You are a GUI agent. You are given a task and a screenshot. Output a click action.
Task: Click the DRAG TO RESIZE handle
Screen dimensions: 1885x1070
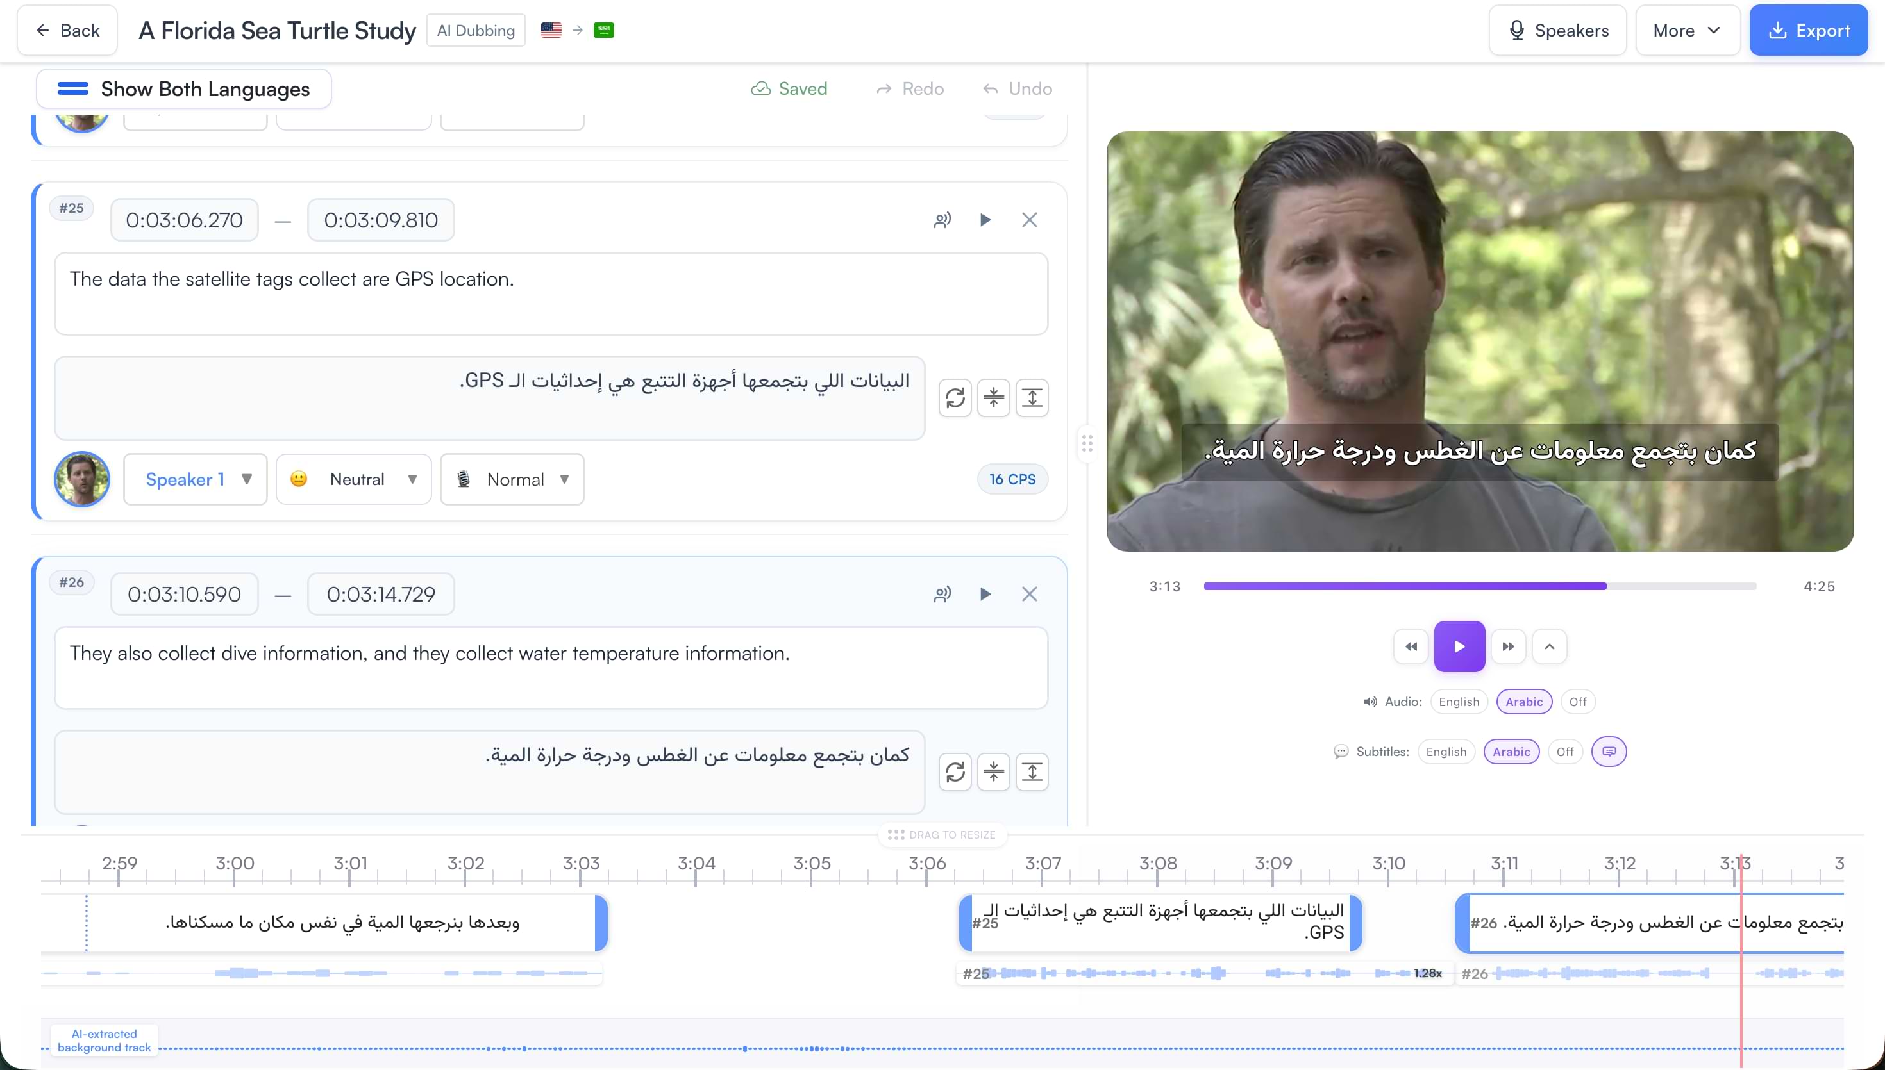click(x=942, y=835)
